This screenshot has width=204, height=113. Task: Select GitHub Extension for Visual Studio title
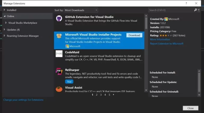pos(89,17)
